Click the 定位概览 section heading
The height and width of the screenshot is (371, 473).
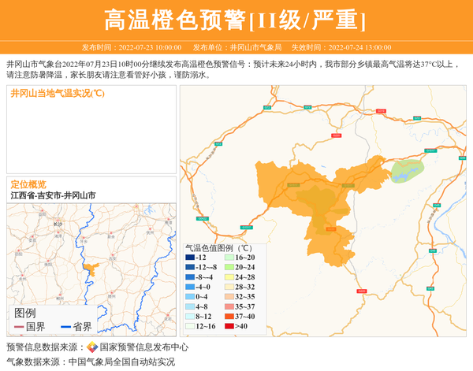[x=28, y=184]
